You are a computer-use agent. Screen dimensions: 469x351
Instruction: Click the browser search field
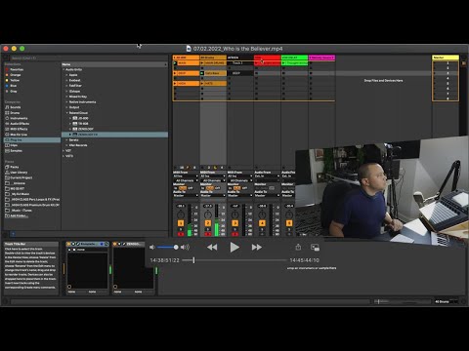coord(88,58)
